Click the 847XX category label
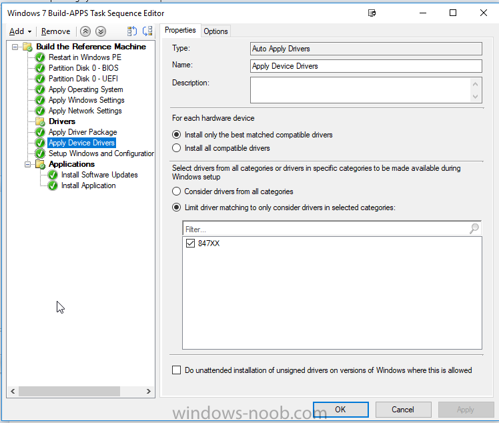 click(209, 244)
